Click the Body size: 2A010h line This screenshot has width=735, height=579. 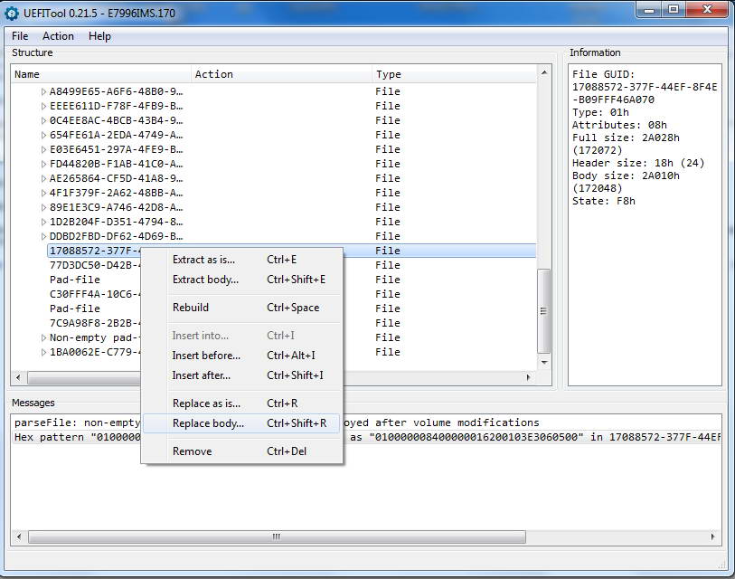point(626,176)
